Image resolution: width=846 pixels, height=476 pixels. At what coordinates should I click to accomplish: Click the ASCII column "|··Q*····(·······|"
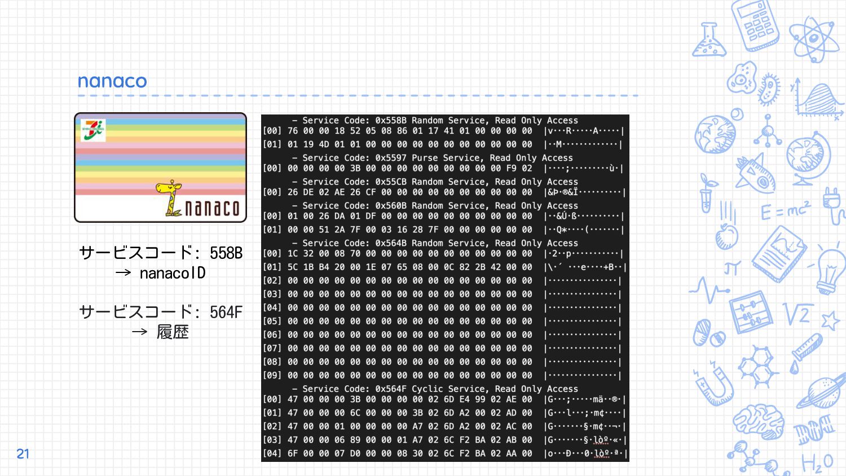coord(584,230)
